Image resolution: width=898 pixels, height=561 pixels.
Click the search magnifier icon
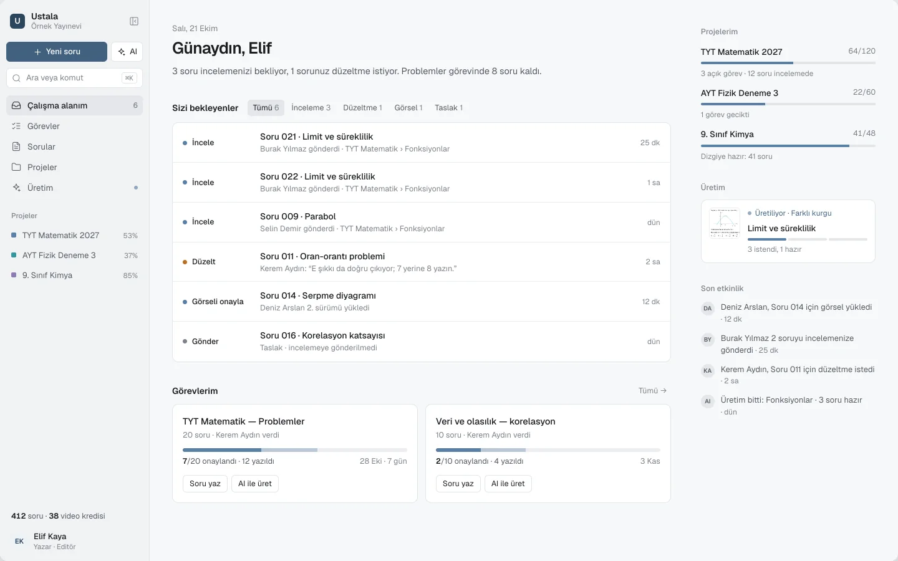(16, 78)
